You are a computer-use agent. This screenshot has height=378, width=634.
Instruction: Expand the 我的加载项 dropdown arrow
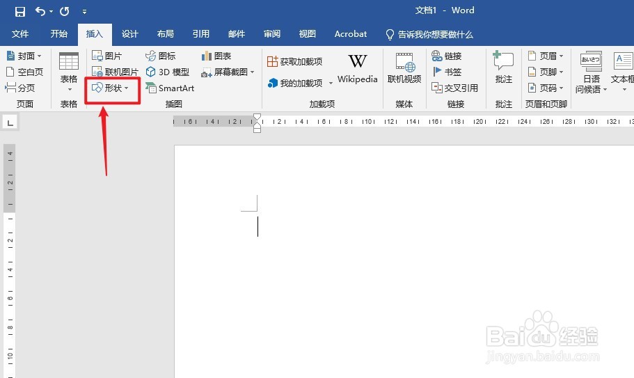[x=331, y=84]
